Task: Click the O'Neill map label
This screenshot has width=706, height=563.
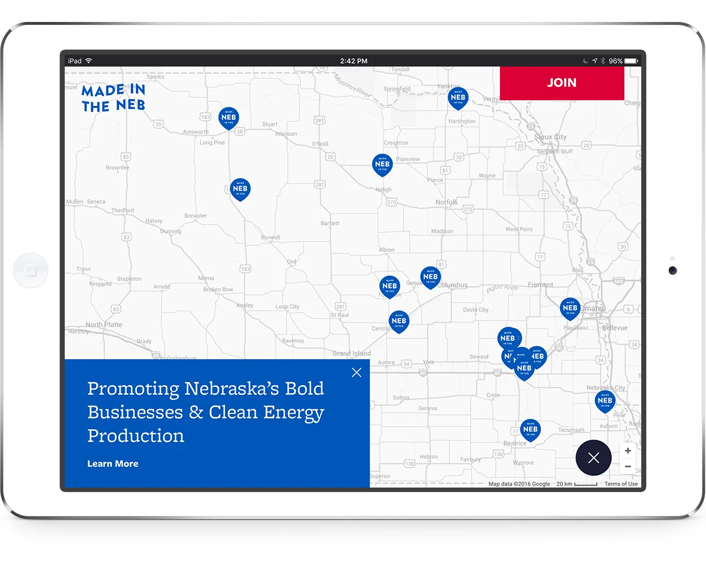Action: click(320, 144)
